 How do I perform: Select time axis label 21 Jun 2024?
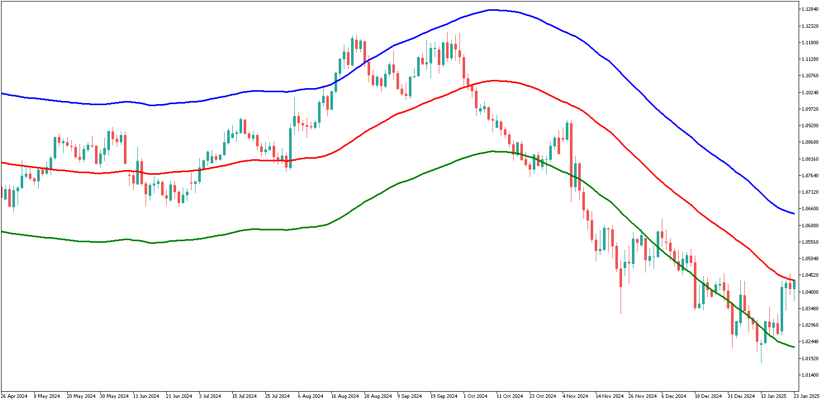point(179,396)
